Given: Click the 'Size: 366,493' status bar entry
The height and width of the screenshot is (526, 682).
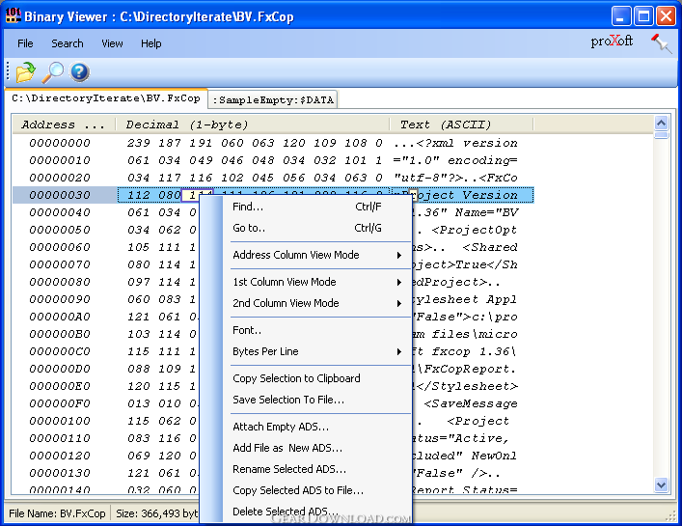Looking at the screenshot, I should tap(156, 513).
